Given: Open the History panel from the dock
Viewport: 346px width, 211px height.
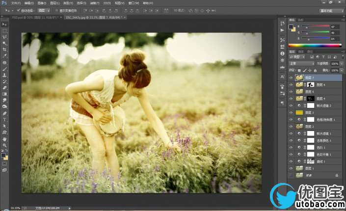Looking at the screenshot, I should point(282,23).
